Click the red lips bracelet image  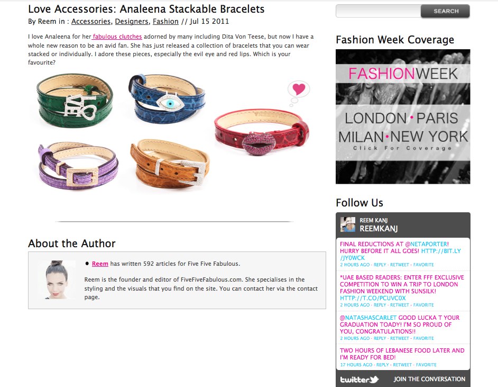(x=261, y=132)
